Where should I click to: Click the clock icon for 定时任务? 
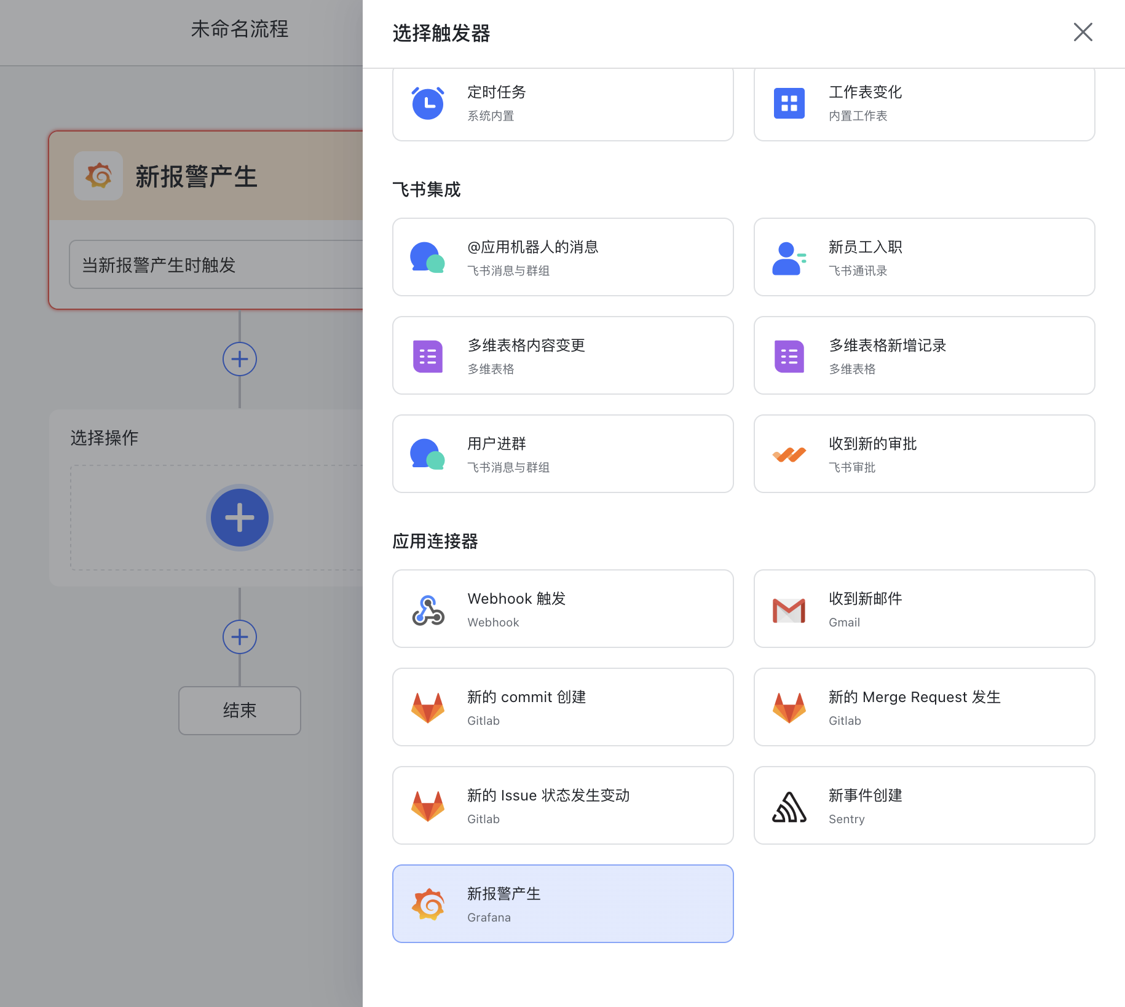[x=427, y=103]
